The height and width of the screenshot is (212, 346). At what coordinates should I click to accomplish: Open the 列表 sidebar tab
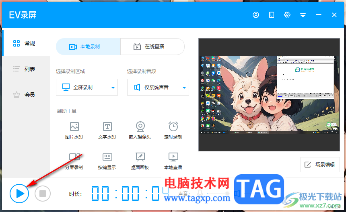[27, 69]
